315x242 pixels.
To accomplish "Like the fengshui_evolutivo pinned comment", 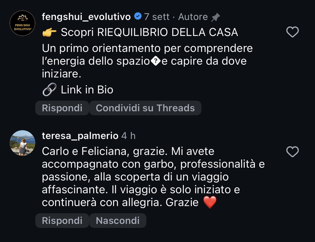I will [293, 32].
